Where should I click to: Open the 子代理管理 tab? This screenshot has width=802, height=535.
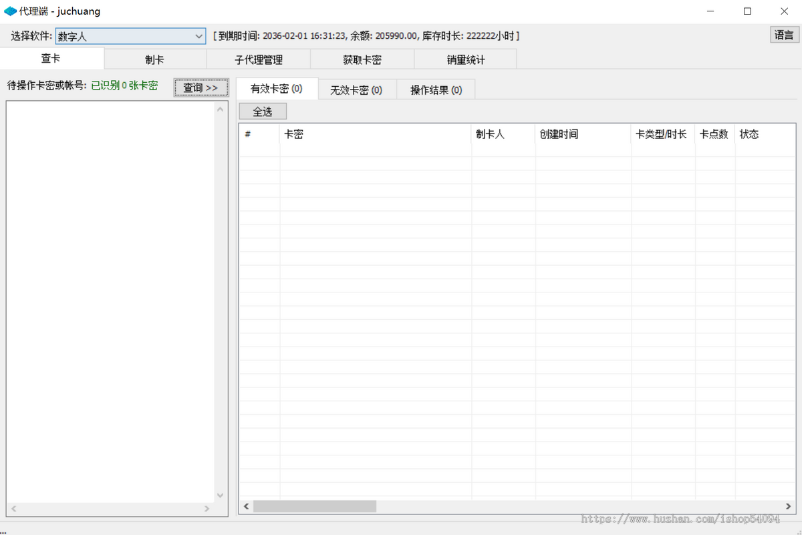tap(259, 59)
